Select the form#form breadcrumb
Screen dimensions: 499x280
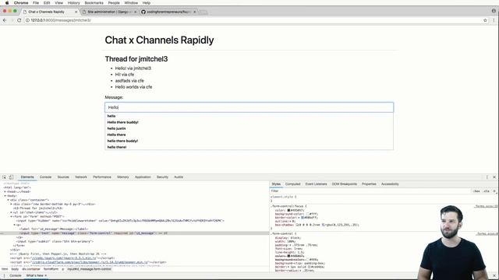coord(51,269)
